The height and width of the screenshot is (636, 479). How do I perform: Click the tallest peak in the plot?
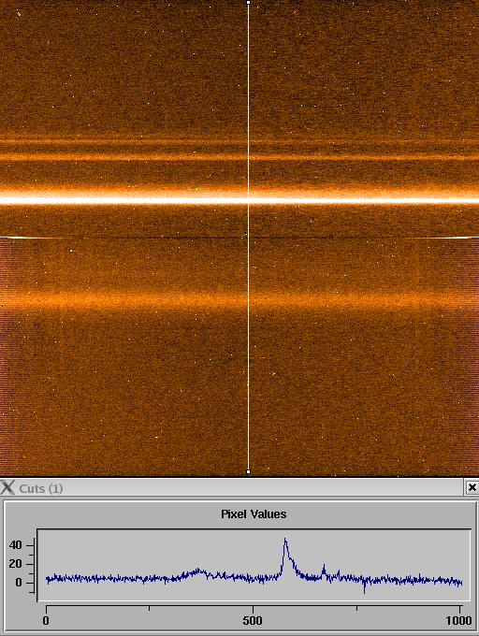tap(285, 540)
